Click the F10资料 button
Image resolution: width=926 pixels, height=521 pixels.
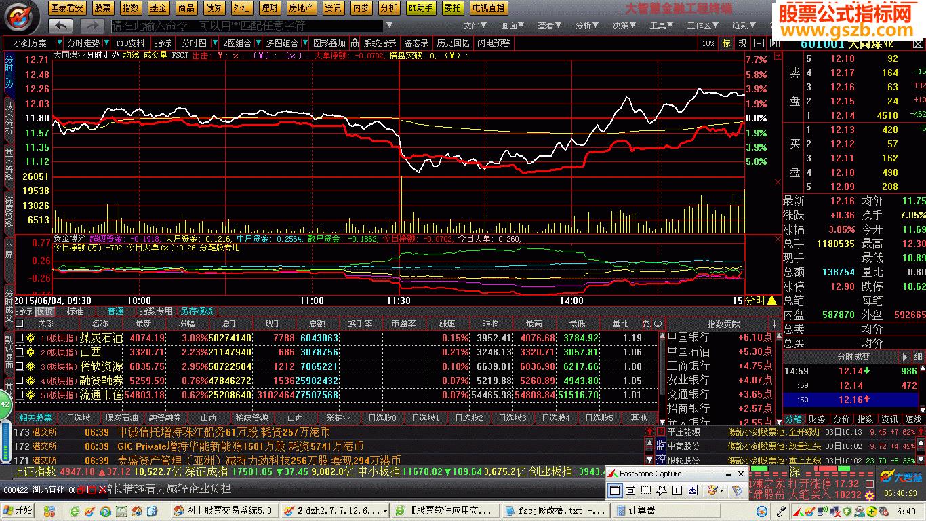(x=131, y=43)
